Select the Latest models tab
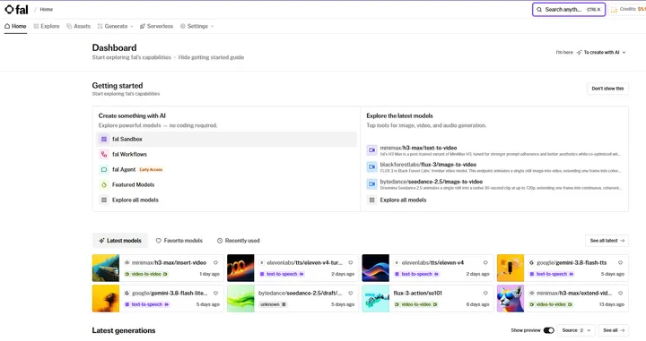 120,241
